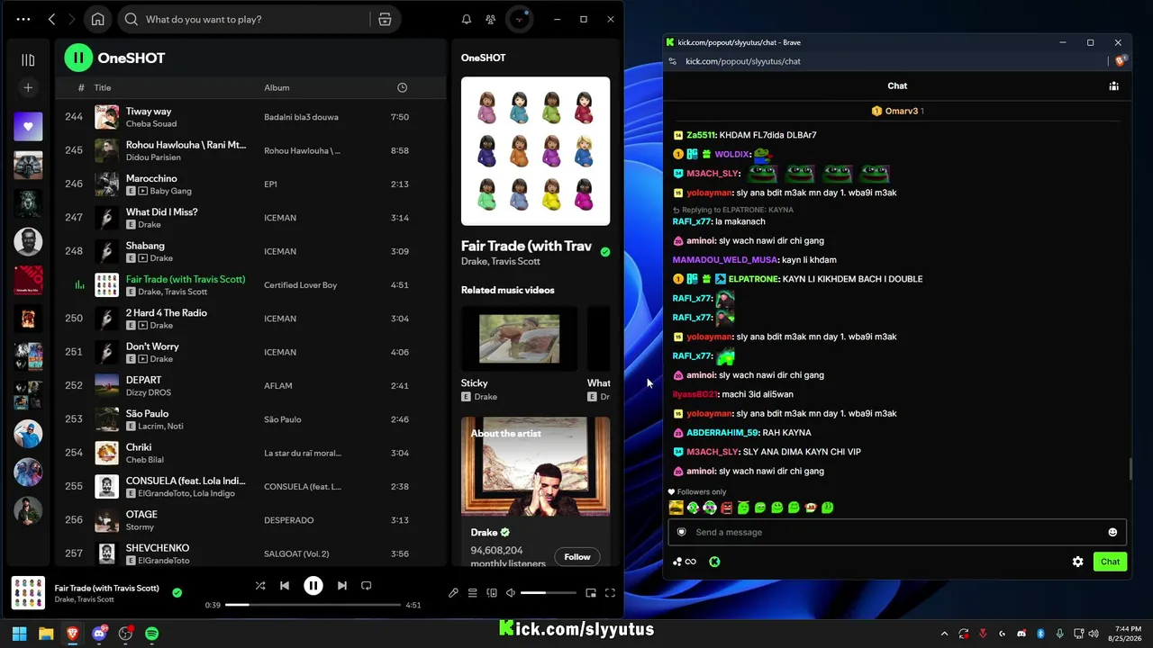
Task: Open artist link 'Baby Gang'
Action: (x=170, y=192)
